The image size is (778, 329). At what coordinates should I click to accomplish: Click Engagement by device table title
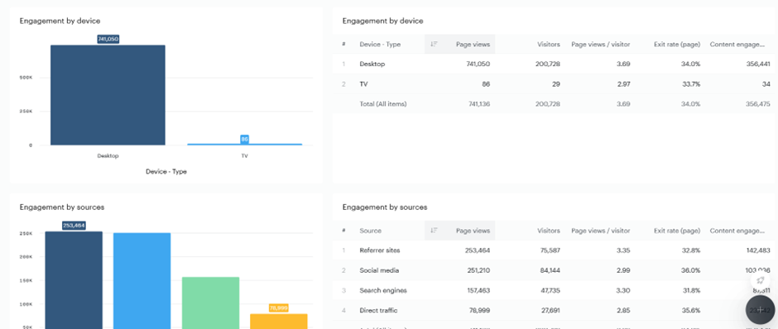(x=382, y=21)
